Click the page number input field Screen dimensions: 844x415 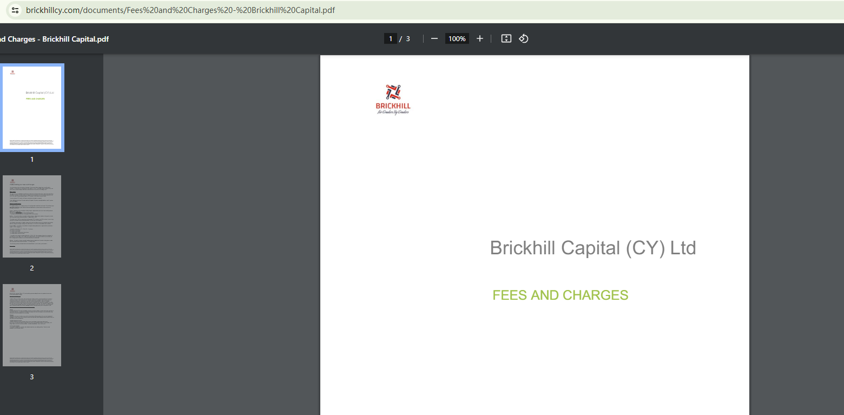pos(390,38)
